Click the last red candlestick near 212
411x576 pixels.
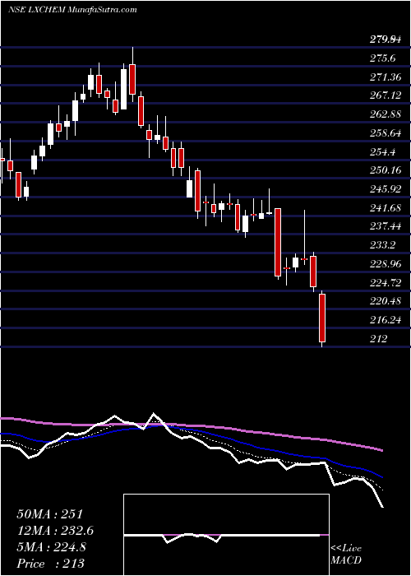coord(322,318)
